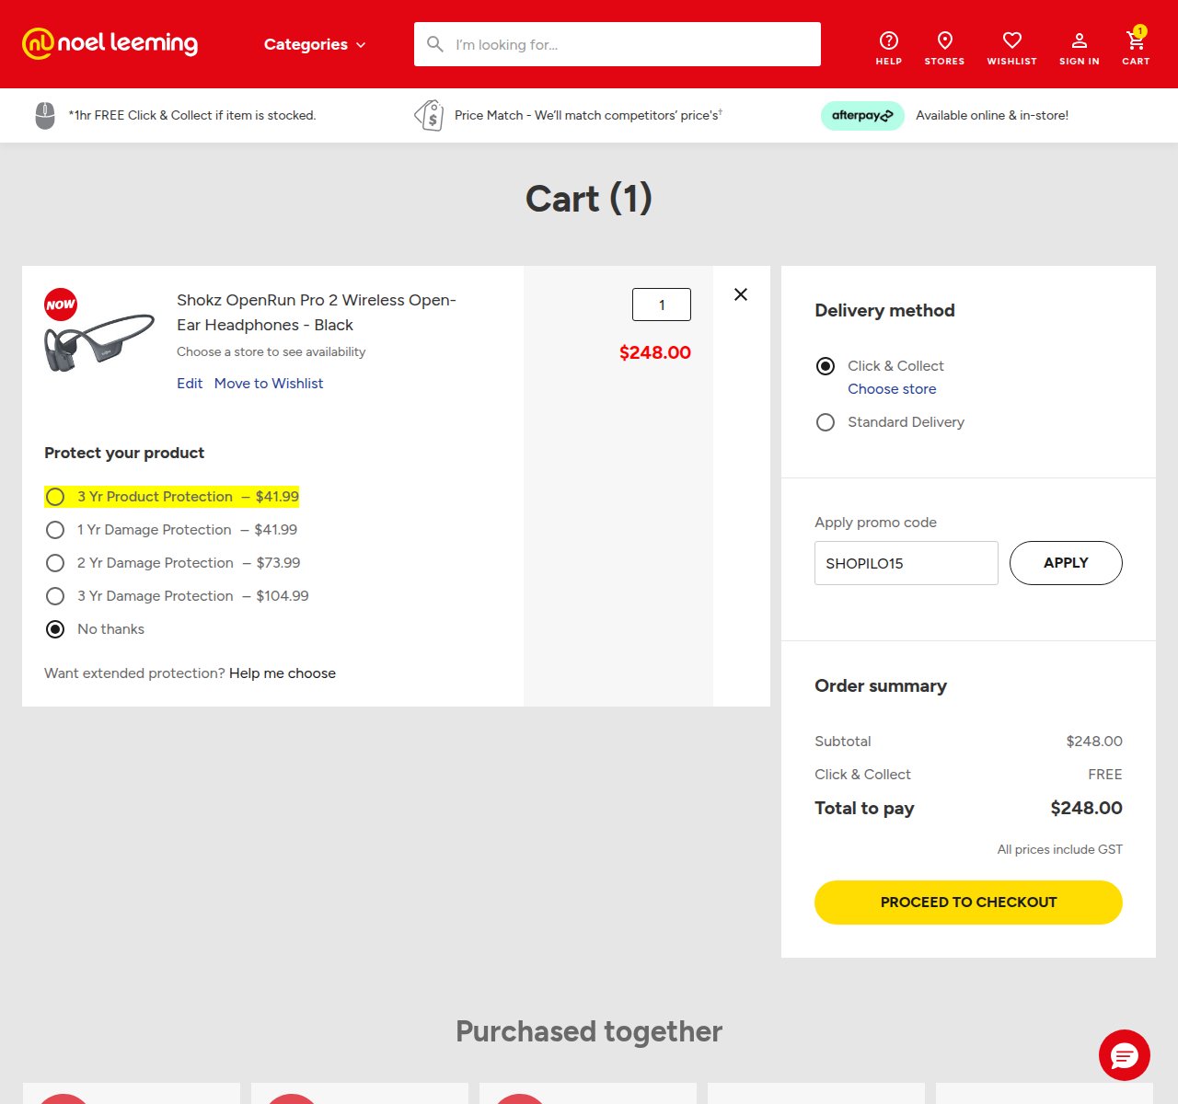Open the Shokz headphones product thumbnail
This screenshot has height=1104, width=1178.
(99, 343)
